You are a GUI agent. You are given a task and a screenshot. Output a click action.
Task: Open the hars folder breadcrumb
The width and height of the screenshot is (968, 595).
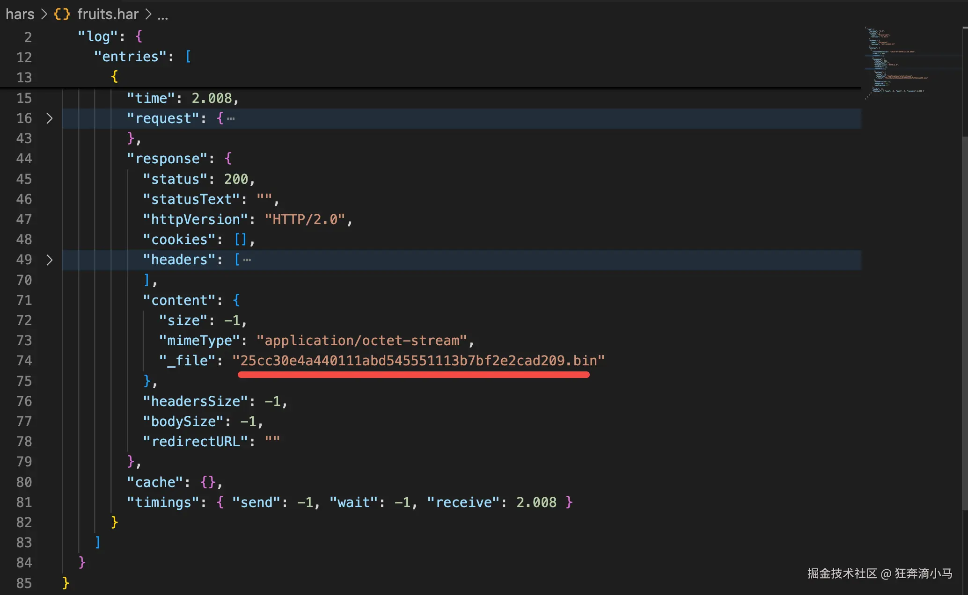[x=20, y=14]
